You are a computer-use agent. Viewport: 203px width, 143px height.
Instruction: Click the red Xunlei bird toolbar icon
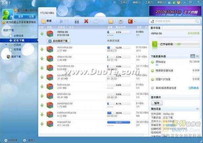click(130, 21)
